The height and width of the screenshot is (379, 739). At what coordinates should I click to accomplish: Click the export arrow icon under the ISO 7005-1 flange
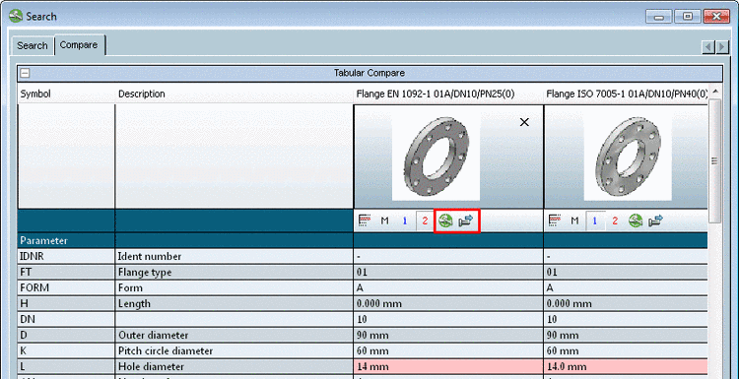(655, 221)
